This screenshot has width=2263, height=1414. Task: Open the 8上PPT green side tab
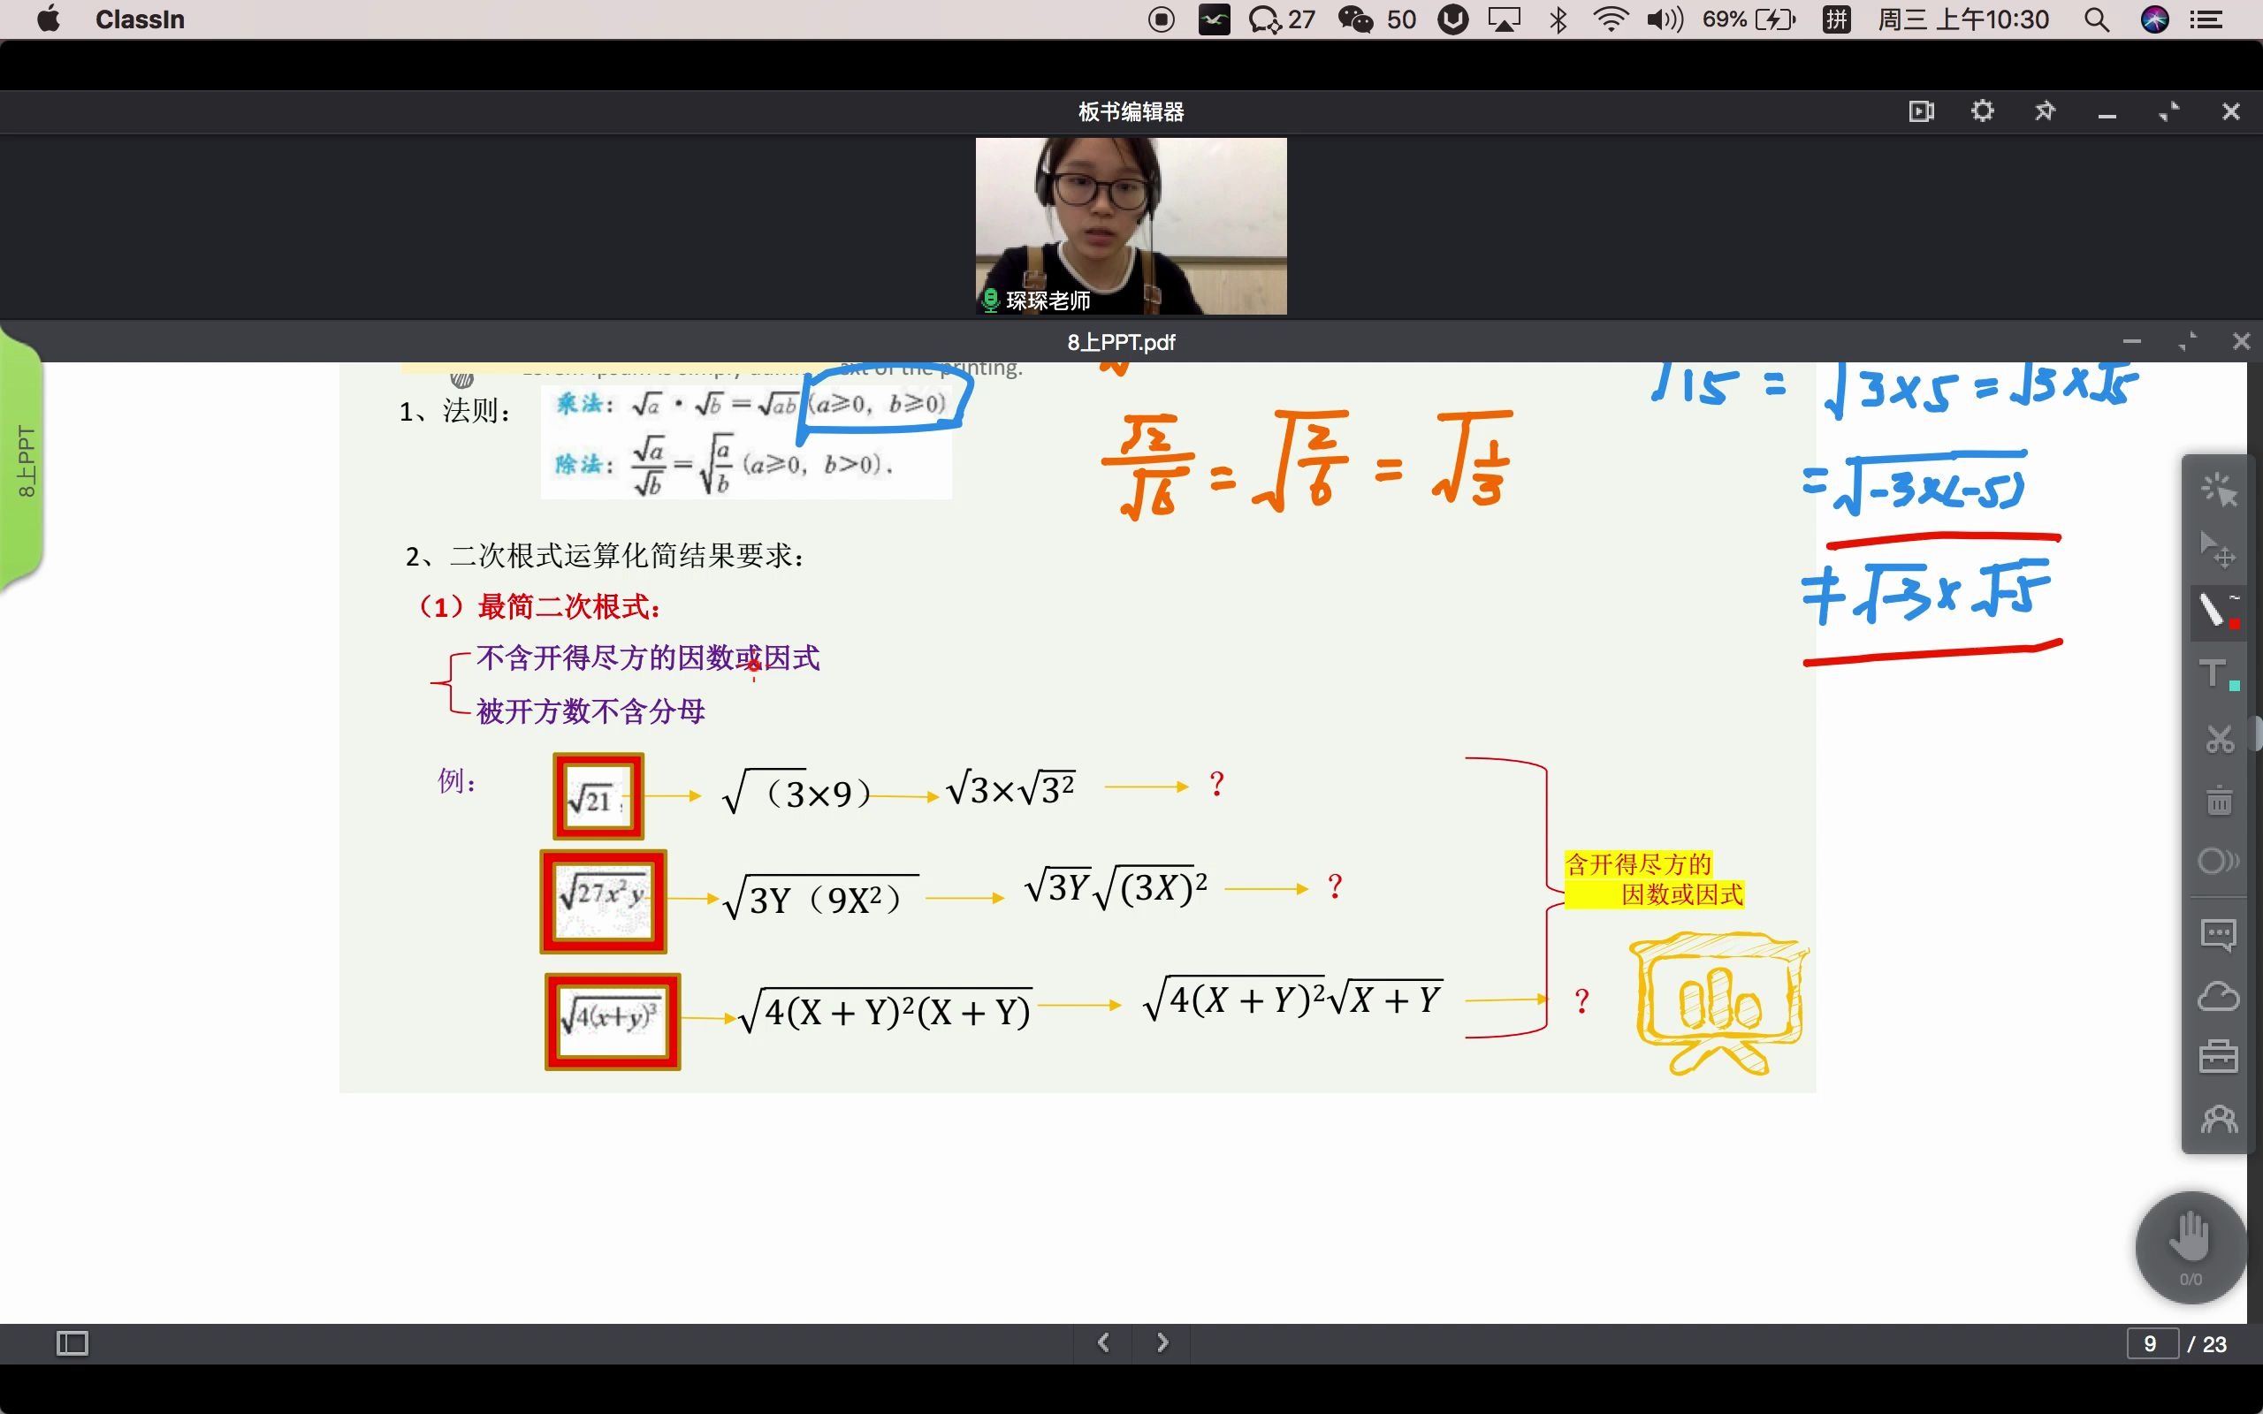[x=26, y=463]
